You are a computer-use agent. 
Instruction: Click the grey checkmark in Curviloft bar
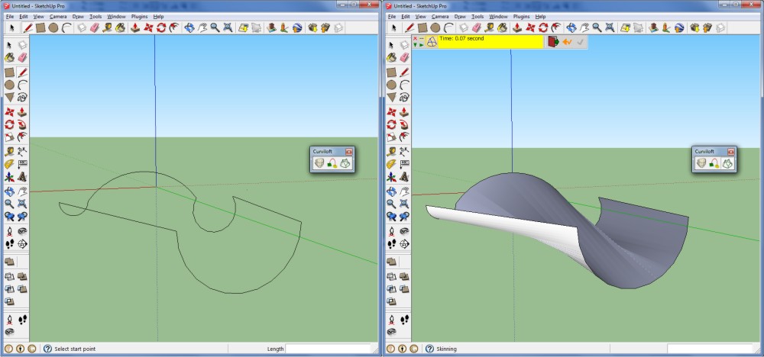pos(581,41)
